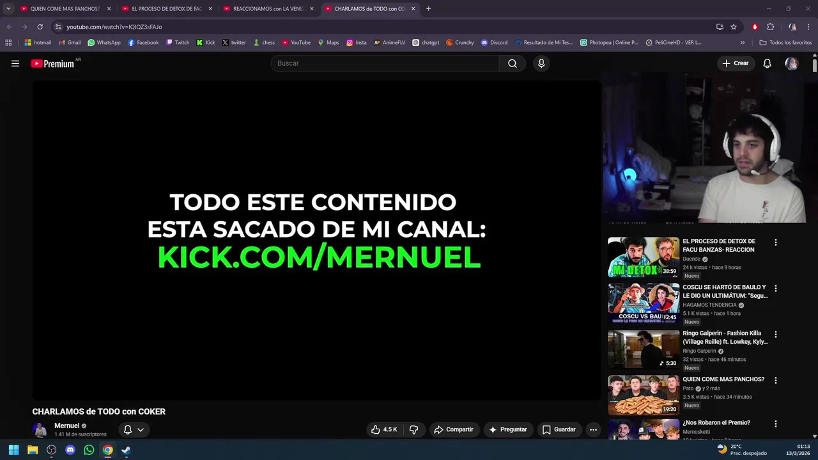Open EL PROCESO DE DETOX thumbnail
The width and height of the screenshot is (818, 460).
(x=644, y=257)
